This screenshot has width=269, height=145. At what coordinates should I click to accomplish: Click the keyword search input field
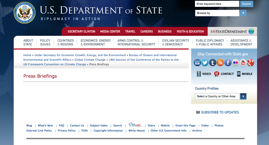217,4
